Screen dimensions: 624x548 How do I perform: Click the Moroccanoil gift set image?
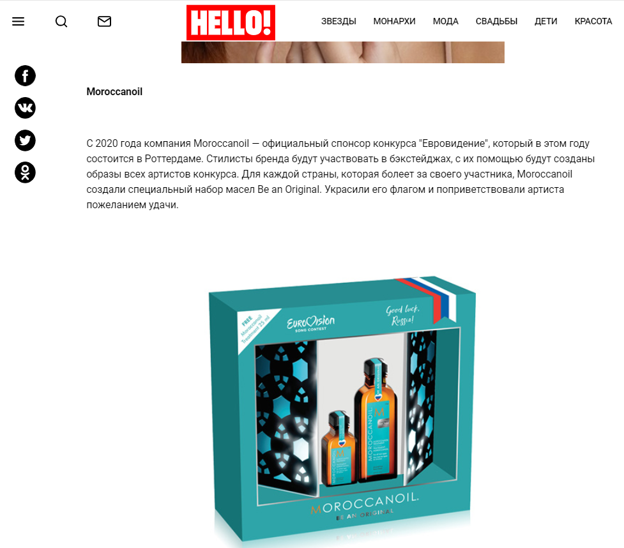click(342, 410)
